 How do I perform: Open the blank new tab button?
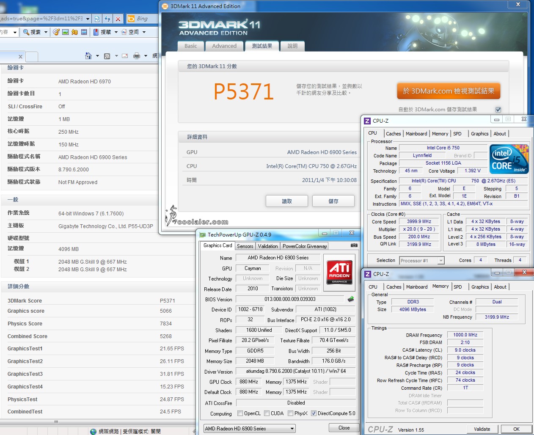tap(32, 57)
